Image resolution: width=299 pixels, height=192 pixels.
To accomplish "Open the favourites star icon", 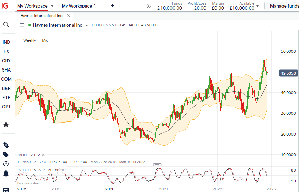I will (6, 125).
